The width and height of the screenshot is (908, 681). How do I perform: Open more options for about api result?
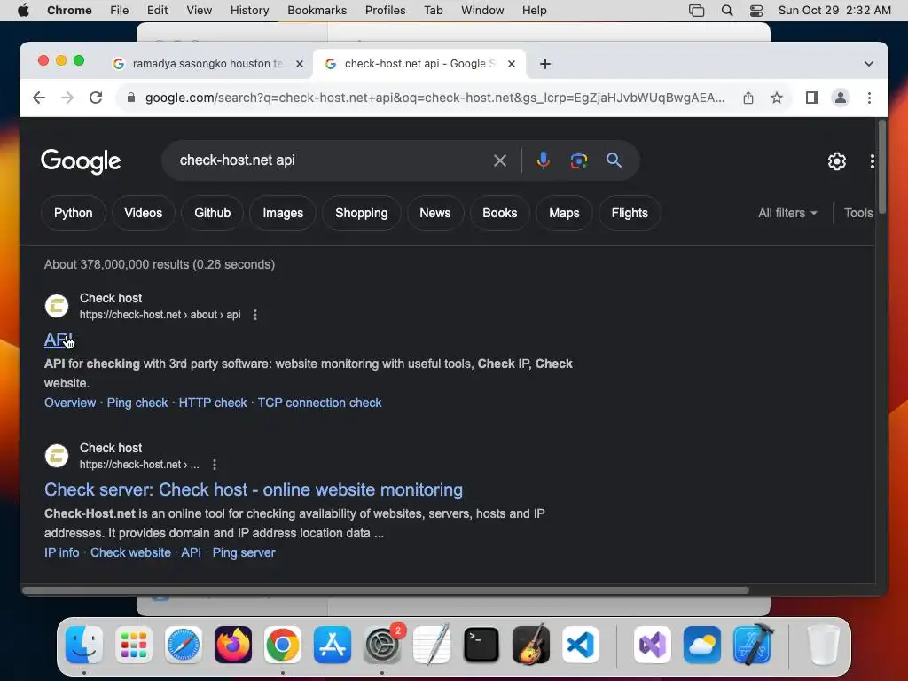[x=255, y=315]
